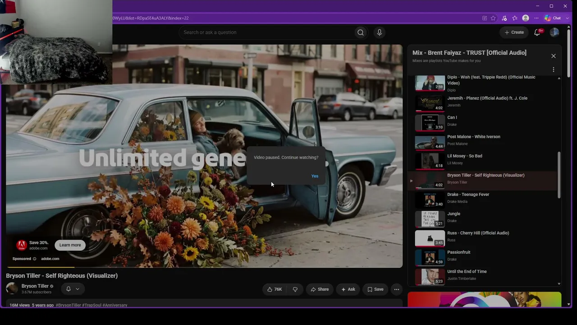Play Passionfruit by Drake thumbnail
Viewport: 577px width, 325px height.
[430, 258]
